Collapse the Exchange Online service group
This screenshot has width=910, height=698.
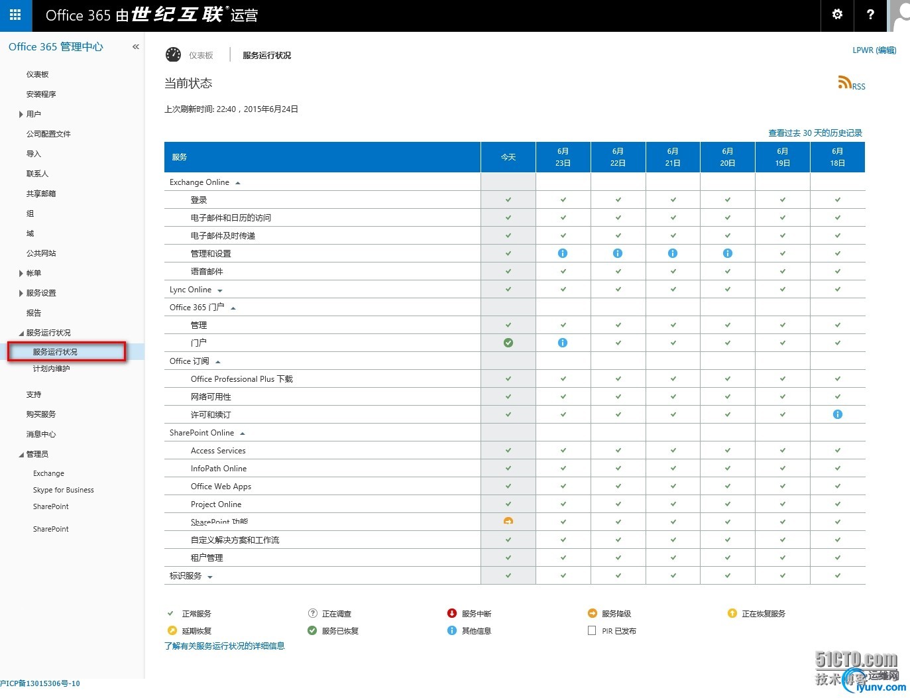(x=238, y=183)
